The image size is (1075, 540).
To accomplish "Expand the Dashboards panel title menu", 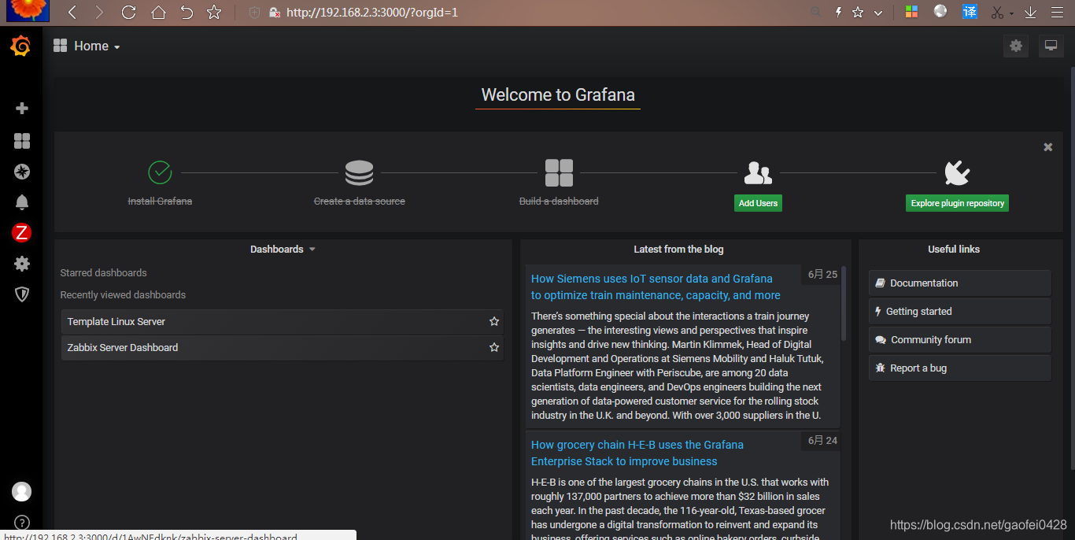I will click(x=283, y=249).
